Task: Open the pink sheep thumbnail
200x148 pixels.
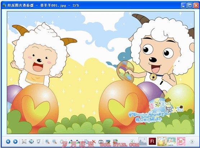Action: click(181, 142)
